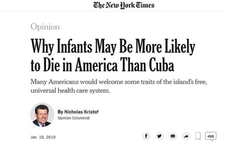Click the Opinion Columnist label
The height and width of the screenshot is (150, 226).
pos(73,118)
